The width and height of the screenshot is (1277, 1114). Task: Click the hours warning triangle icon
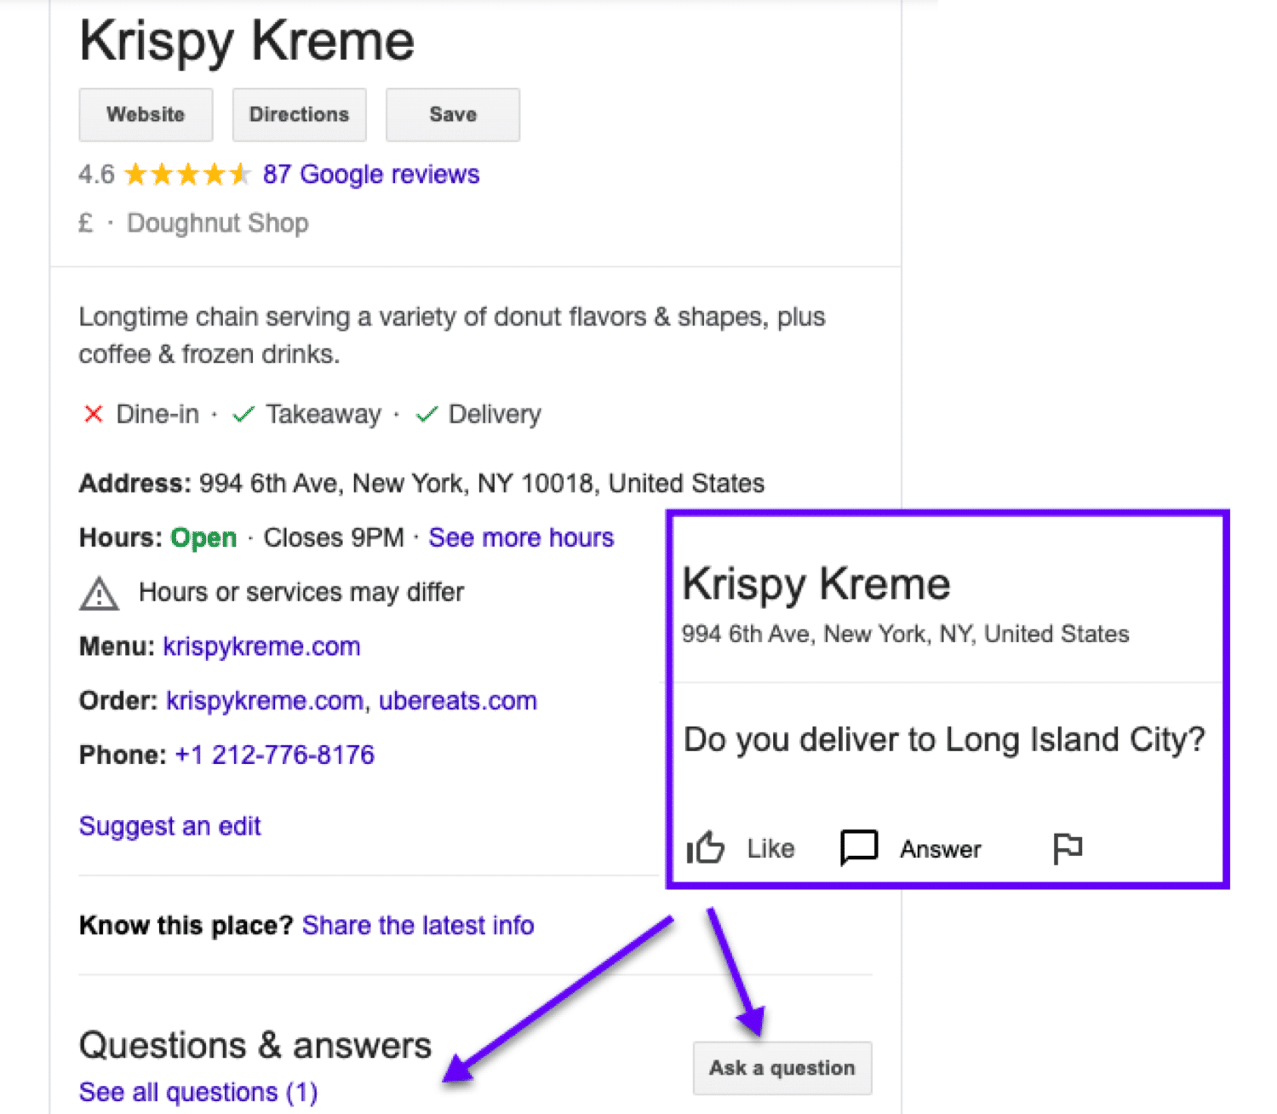[100, 594]
